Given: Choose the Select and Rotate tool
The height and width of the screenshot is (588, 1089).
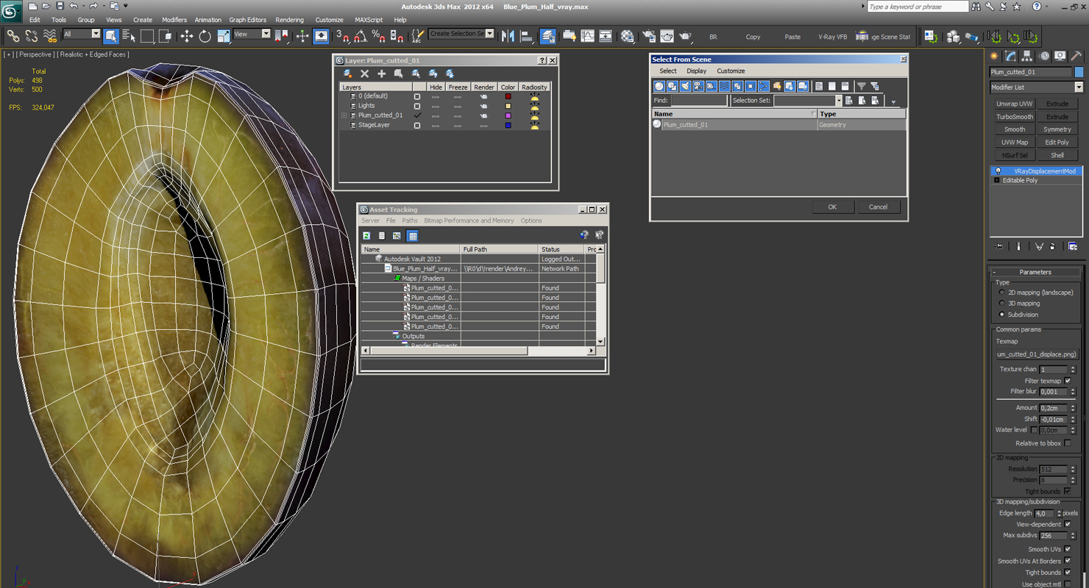Looking at the screenshot, I should click(x=205, y=35).
